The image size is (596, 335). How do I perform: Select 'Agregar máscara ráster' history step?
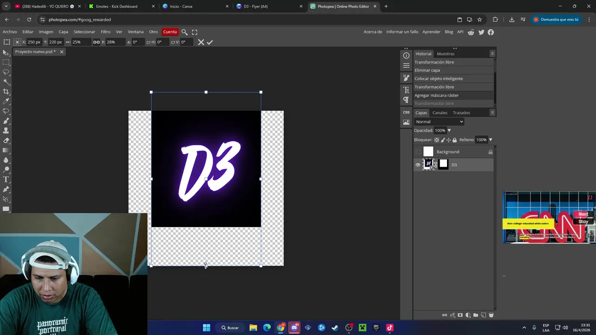(453, 95)
